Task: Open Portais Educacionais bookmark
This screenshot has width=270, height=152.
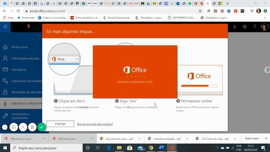Action: pyautogui.click(x=117, y=18)
